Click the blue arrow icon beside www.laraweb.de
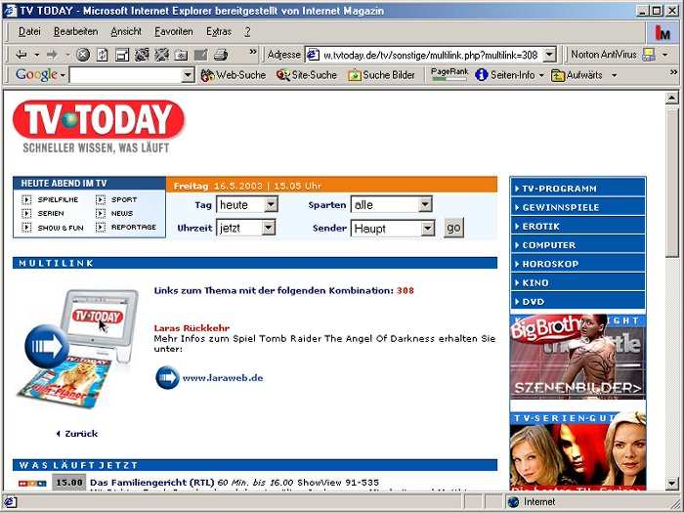Viewport: 684px width, 513px height. (x=167, y=377)
